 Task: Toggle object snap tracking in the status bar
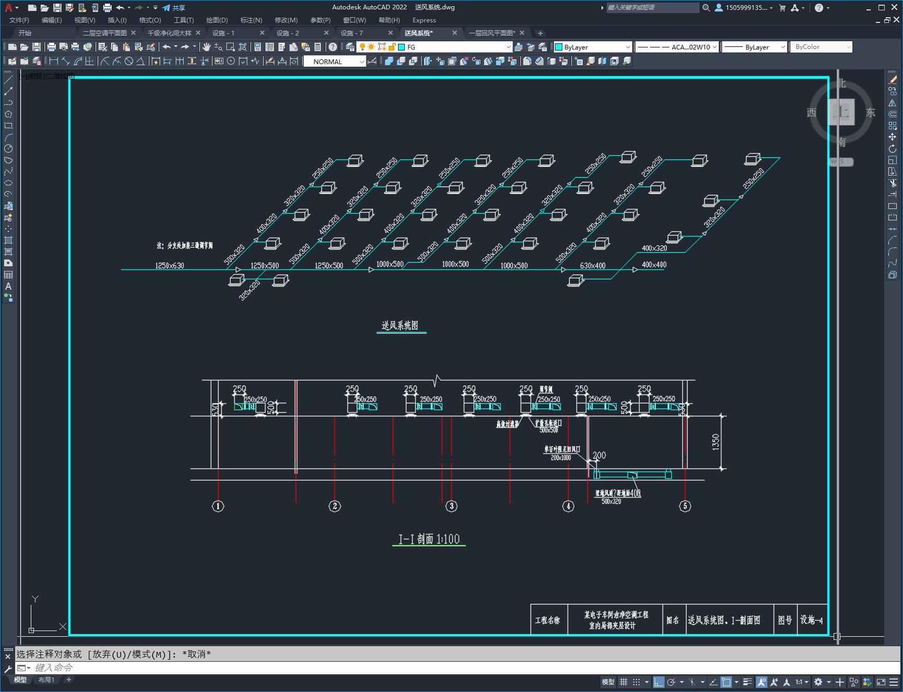[713, 682]
